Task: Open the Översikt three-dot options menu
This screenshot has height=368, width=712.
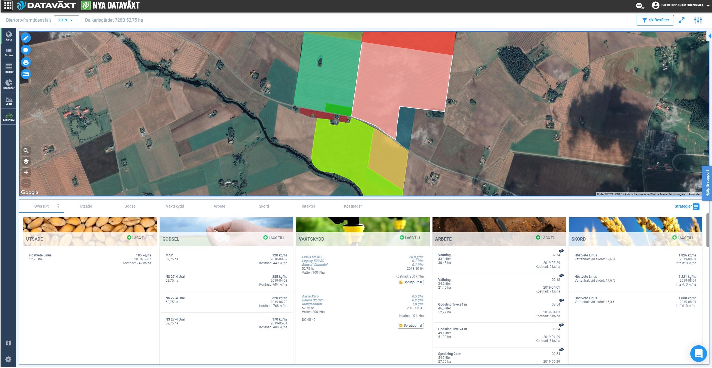Action: click(58, 206)
